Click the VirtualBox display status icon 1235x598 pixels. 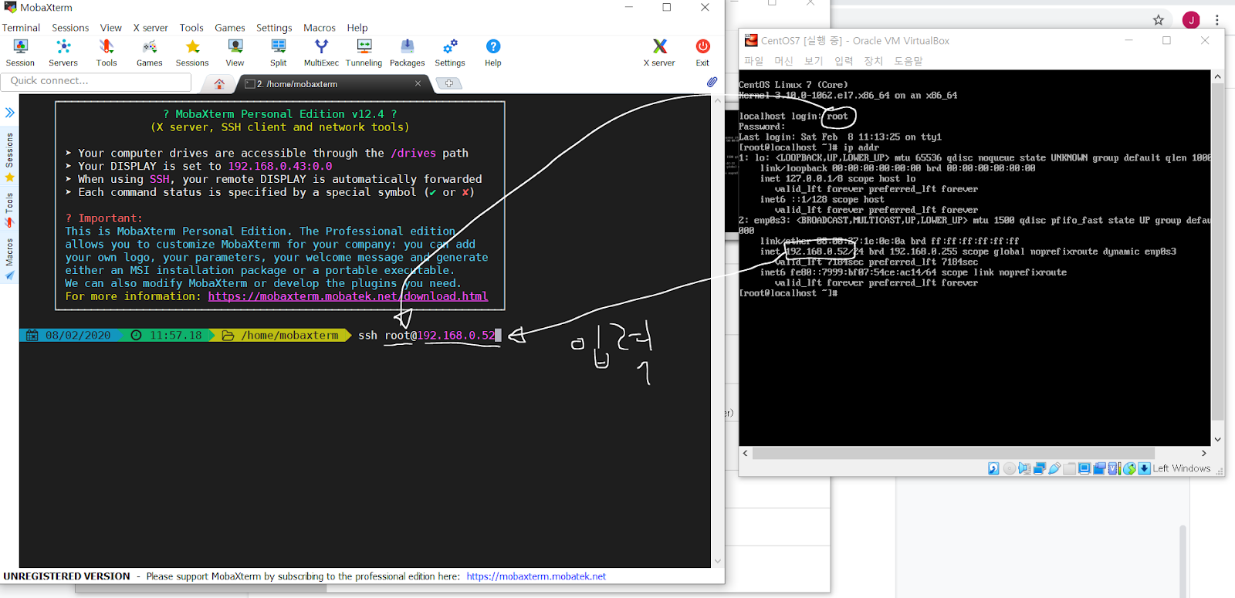(x=1084, y=468)
